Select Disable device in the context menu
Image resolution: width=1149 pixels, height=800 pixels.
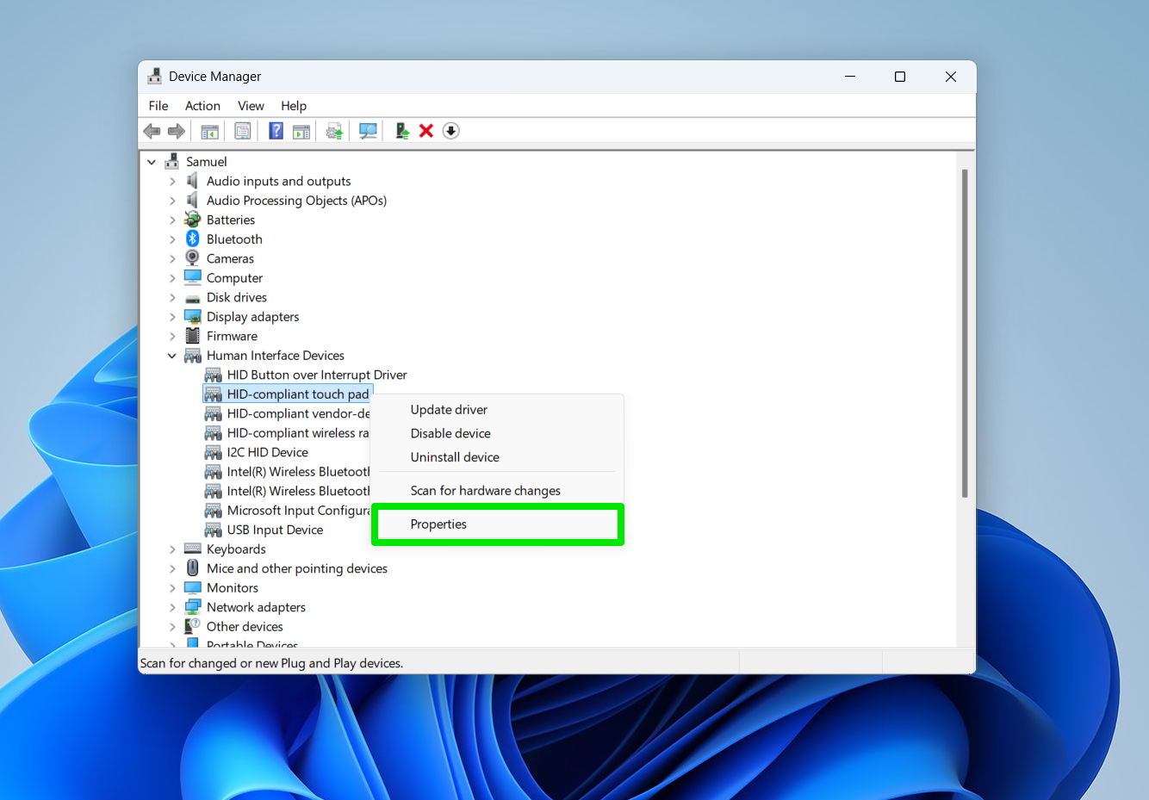coord(450,434)
